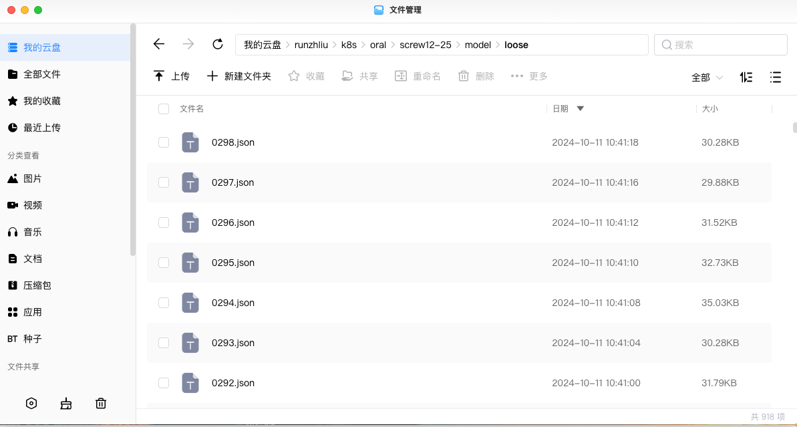Open 全部文件 in the sidebar
The width and height of the screenshot is (797, 427).
[x=65, y=74]
